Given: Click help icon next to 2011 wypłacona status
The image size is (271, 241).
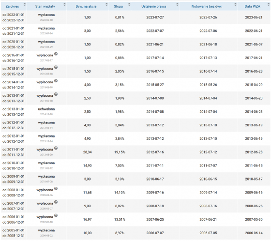Looking at the screenshot, I should tap(56, 148).
